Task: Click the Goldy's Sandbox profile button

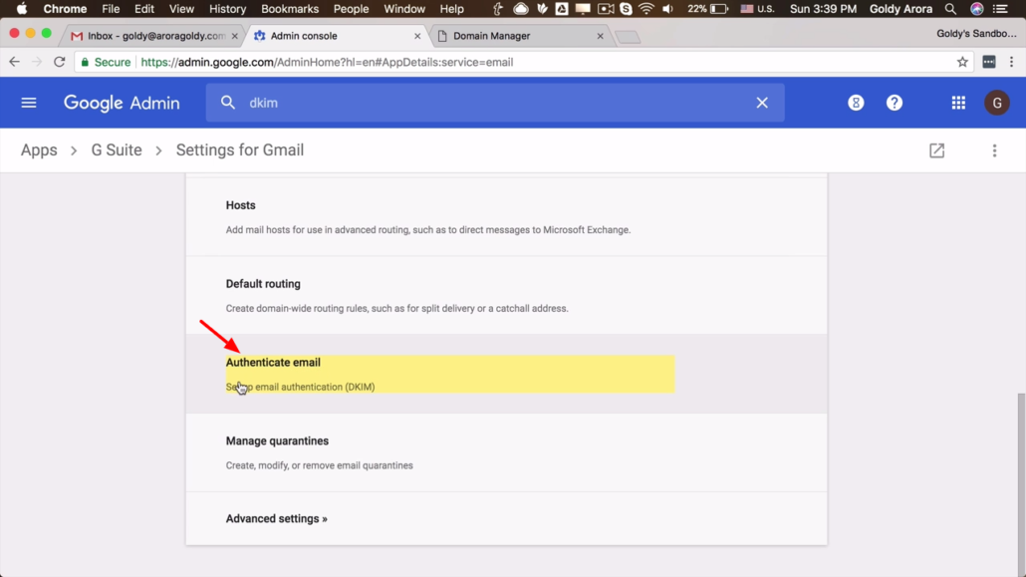Action: (975, 34)
